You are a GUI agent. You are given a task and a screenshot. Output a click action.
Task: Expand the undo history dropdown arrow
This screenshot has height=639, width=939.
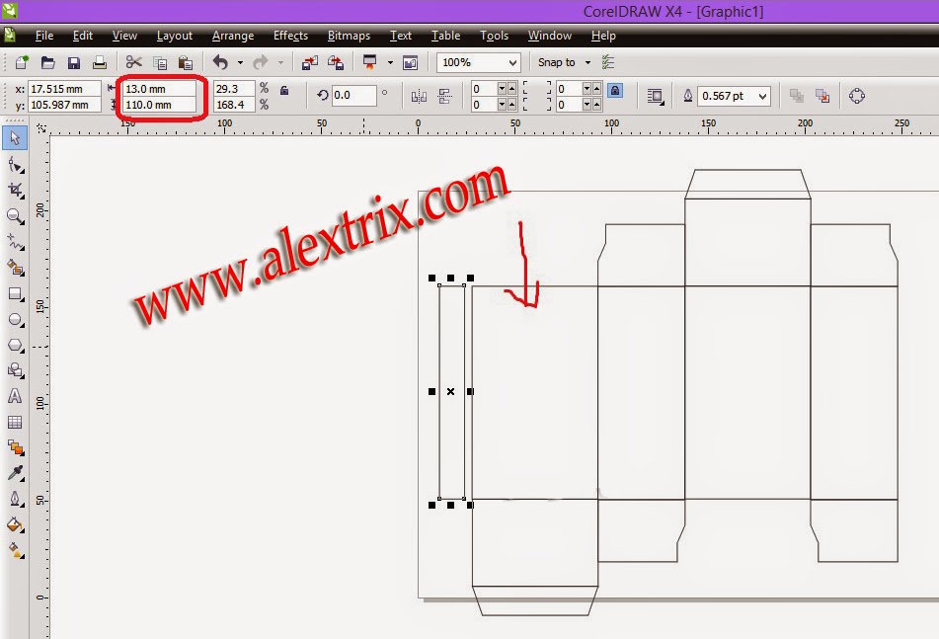(240, 62)
